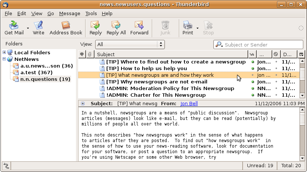Expand Local Folders in folder pane
Viewport: 307px width, 172px height.
point(4,52)
